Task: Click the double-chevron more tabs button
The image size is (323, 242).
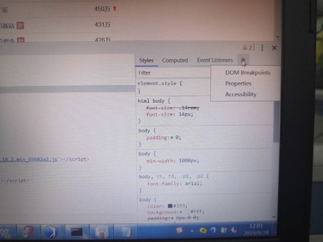Action: (x=243, y=60)
